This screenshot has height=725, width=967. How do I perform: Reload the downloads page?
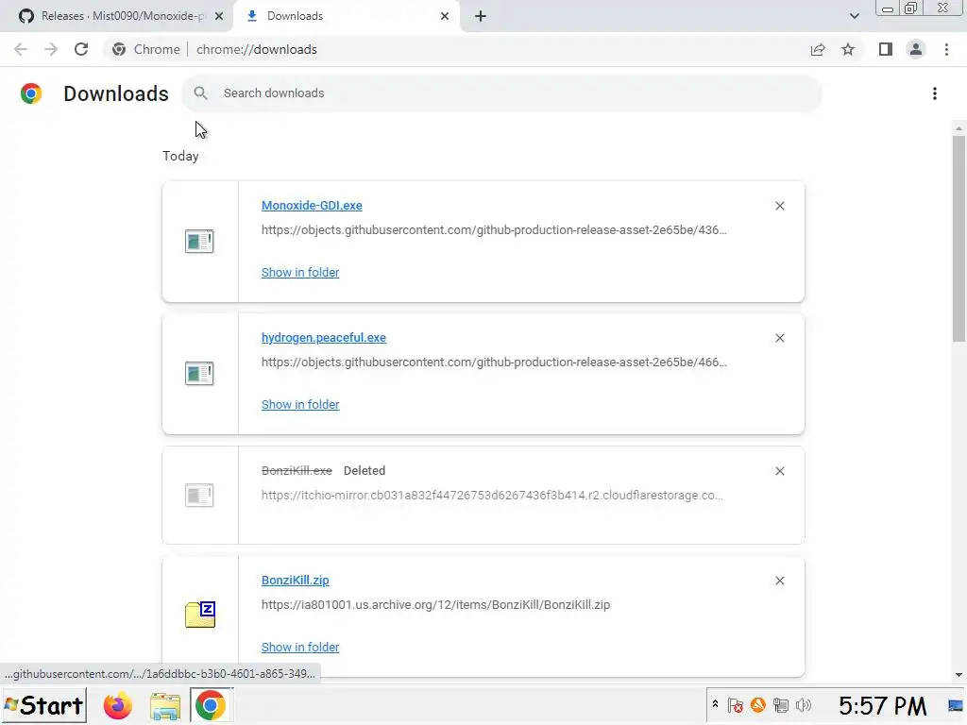coord(81,49)
